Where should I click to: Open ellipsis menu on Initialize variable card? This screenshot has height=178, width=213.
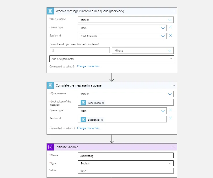(x=173, y=147)
